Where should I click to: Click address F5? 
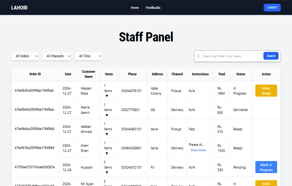[152, 167]
